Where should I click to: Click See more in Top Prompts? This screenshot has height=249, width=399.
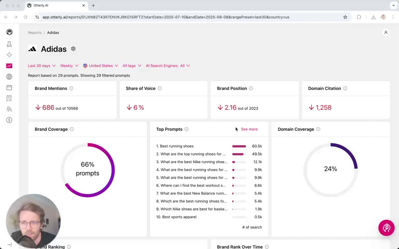pos(249,129)
